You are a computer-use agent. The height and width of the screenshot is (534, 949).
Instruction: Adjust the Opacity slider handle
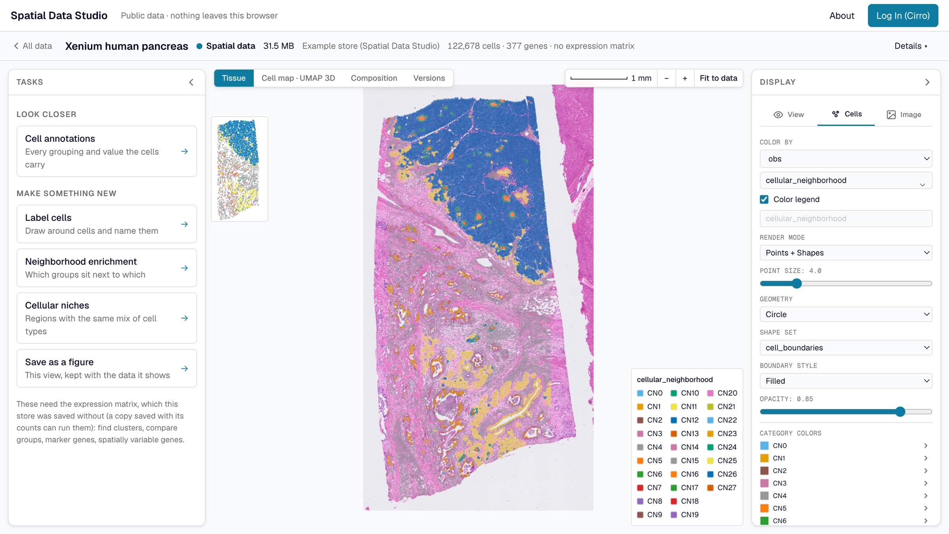click(x=900, y=412)
